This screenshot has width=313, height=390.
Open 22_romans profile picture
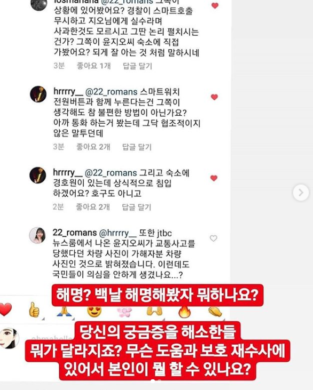click(37, 235)
